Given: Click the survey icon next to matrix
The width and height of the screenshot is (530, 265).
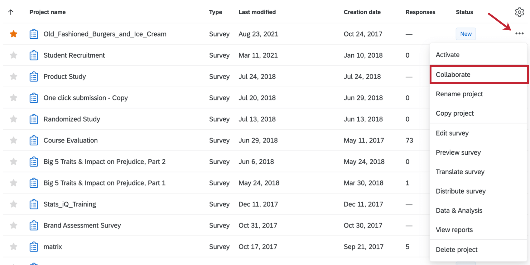Looking at the screenshot, I should click(34, 247).
